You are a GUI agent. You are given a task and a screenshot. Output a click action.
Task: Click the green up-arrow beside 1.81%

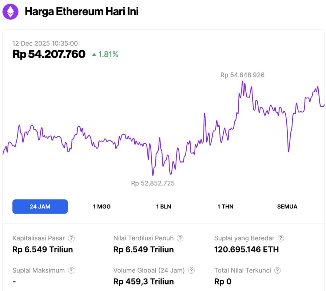[94, 55]
